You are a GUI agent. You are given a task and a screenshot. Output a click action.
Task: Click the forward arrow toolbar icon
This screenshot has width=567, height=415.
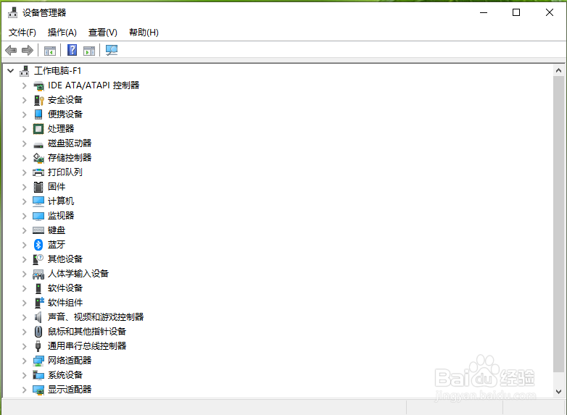coord(28,50)
